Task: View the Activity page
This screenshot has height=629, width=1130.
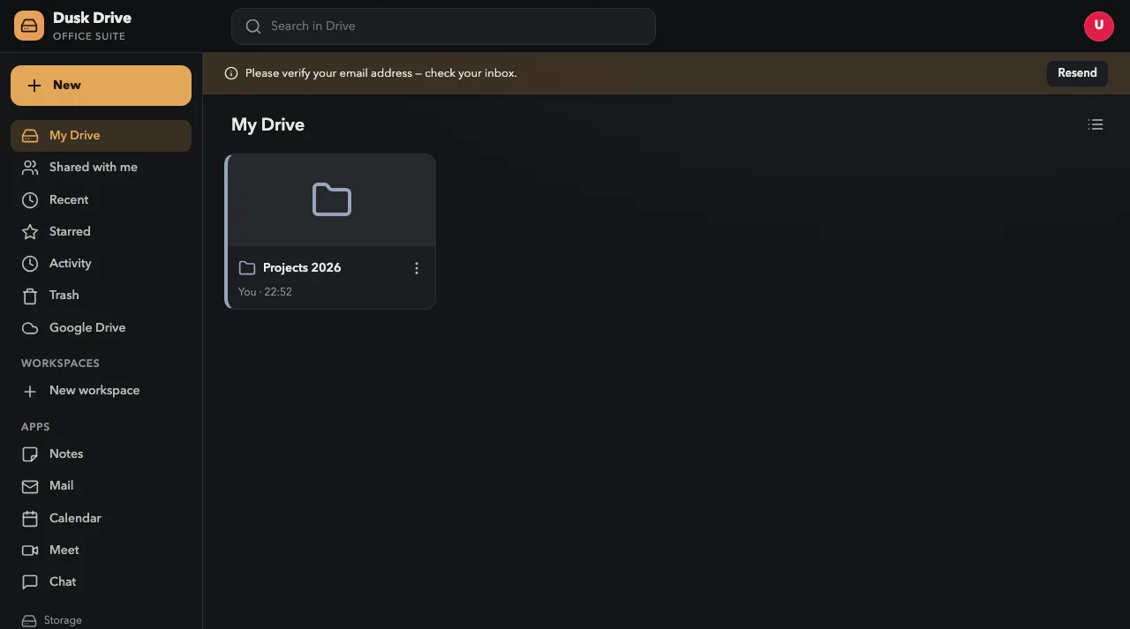Action: [x=101, y=264]
